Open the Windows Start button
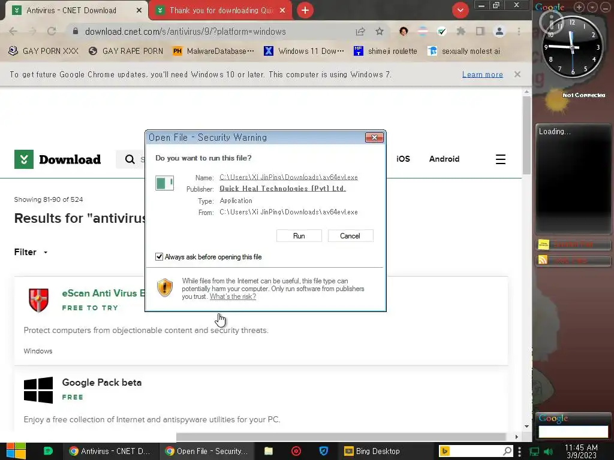Image resolution: width=614 pixels, height=460 pixels. [16, 451]
